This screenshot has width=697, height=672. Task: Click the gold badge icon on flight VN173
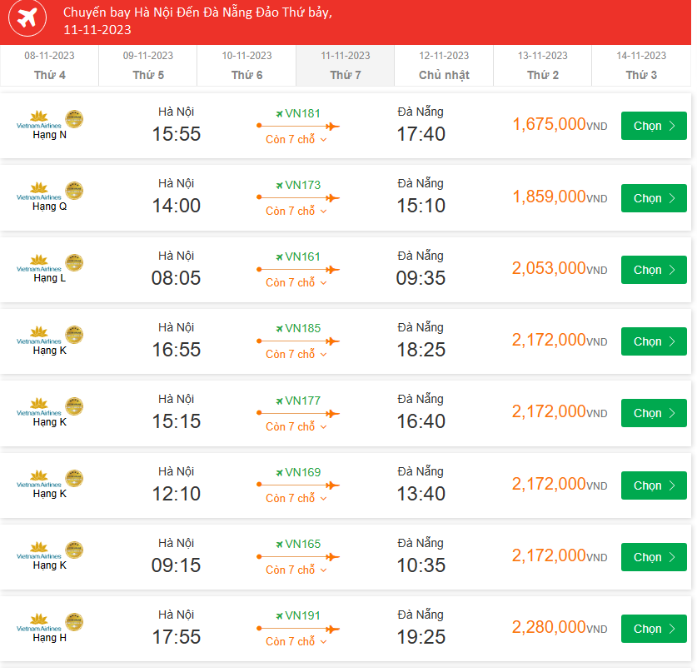click(74, 191)
